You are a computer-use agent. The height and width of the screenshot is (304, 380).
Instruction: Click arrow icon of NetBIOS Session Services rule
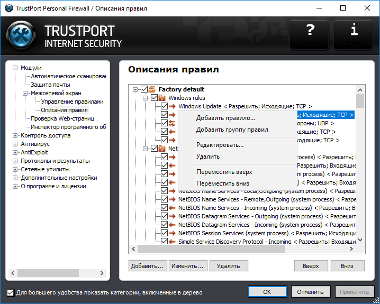click(x=172, y=233)
